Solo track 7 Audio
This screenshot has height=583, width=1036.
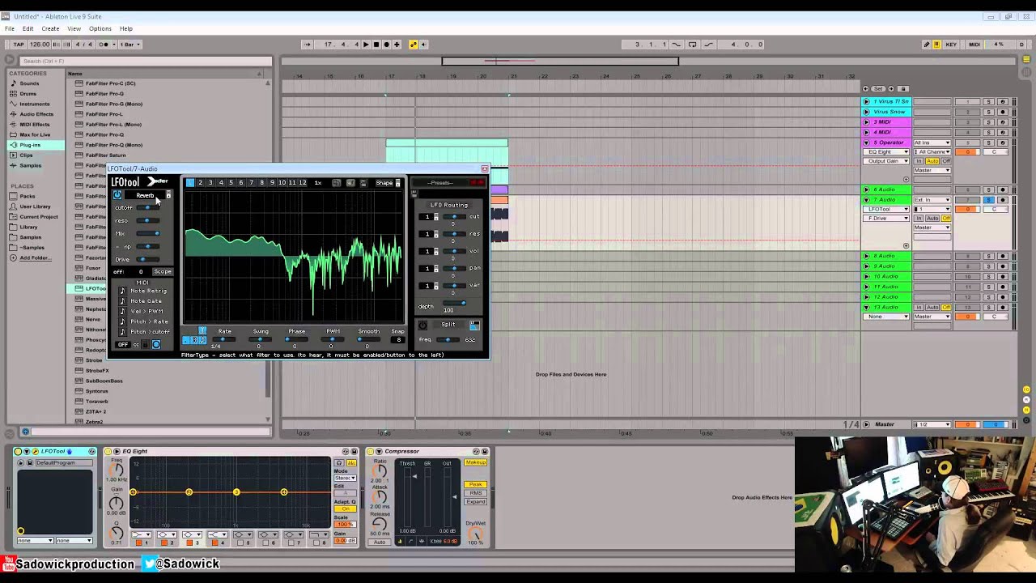[x=988, y=200]
